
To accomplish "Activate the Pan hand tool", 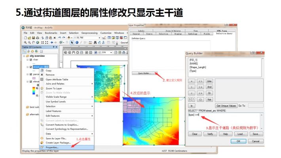I will [34, 42].
